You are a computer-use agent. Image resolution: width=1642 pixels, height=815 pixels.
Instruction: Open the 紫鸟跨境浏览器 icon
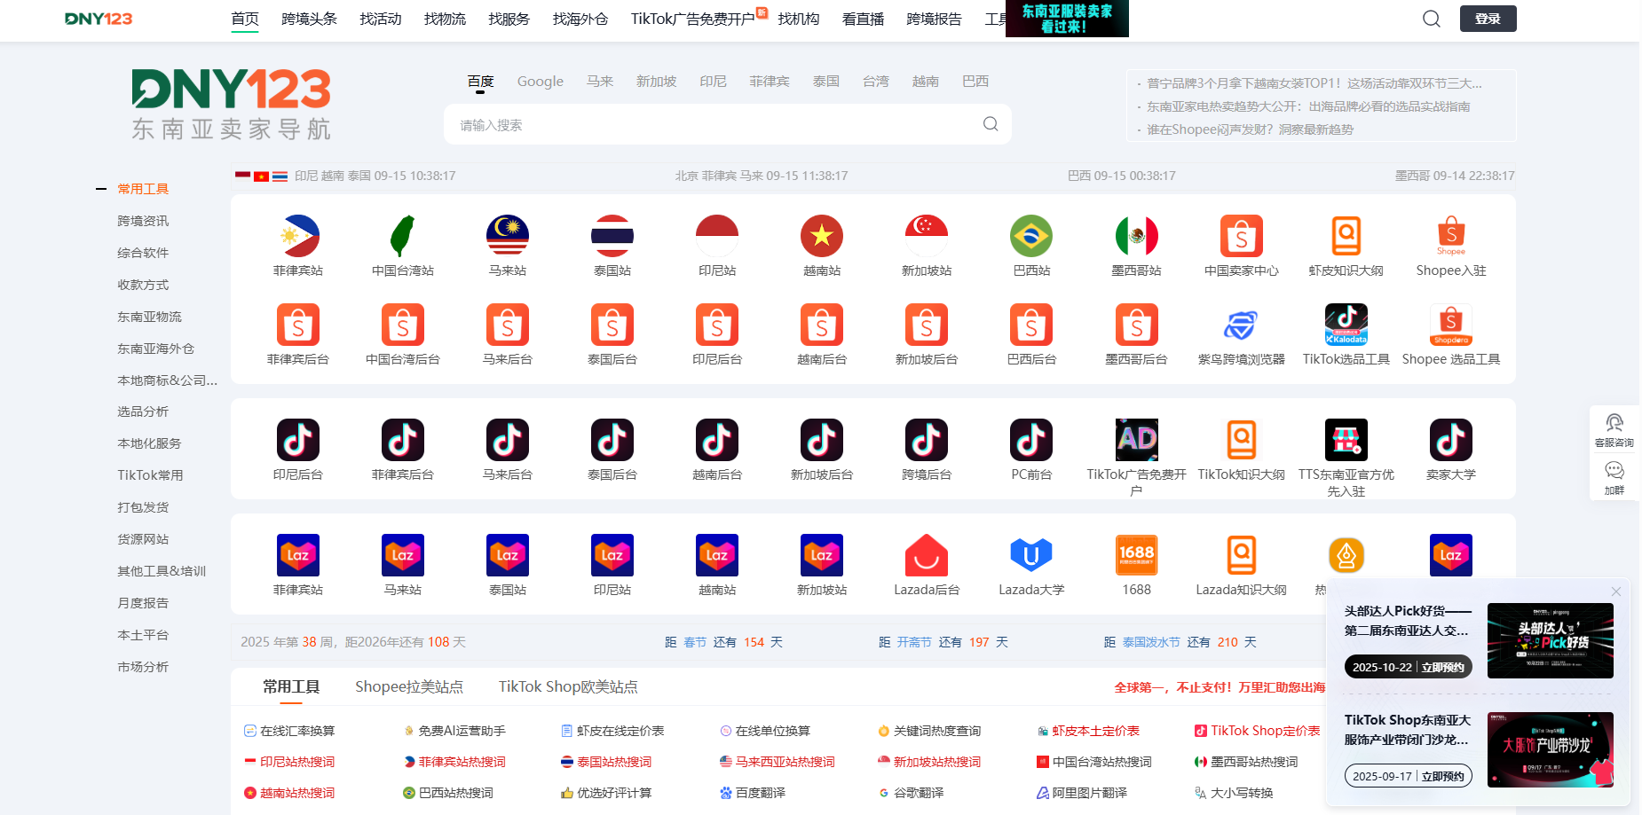tap(1242, 325)
